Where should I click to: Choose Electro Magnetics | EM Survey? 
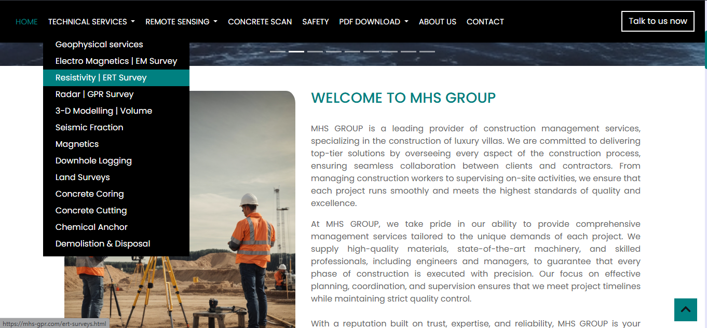[116, 61]
